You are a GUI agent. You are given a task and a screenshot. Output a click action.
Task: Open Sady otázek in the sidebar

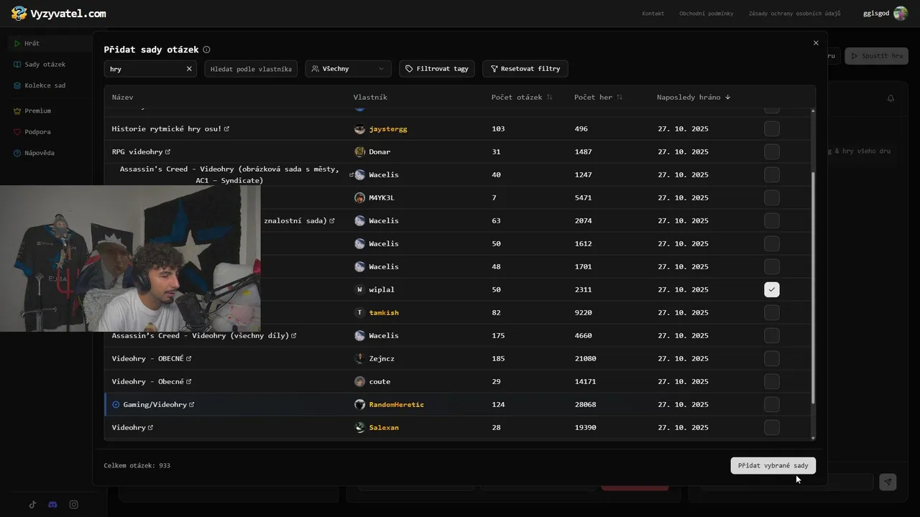50,65
